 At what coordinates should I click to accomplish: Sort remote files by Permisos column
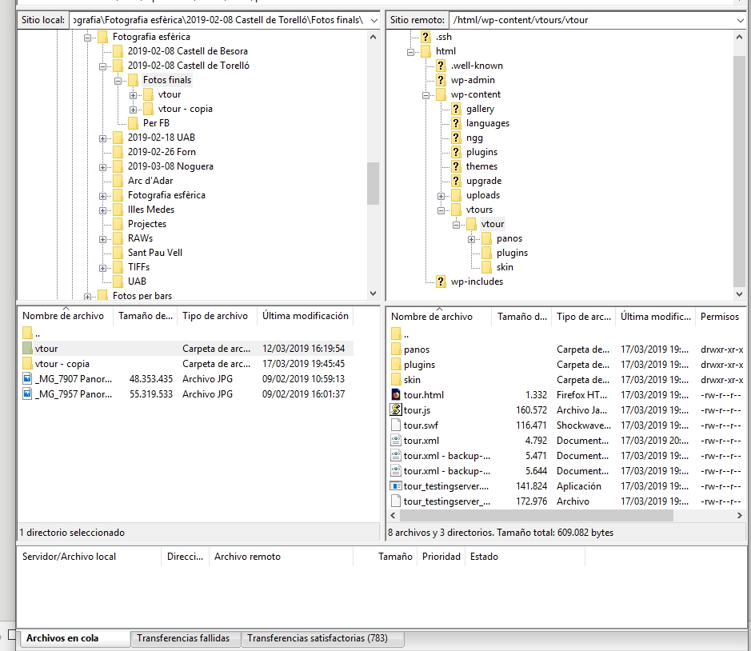click(719, 317)
